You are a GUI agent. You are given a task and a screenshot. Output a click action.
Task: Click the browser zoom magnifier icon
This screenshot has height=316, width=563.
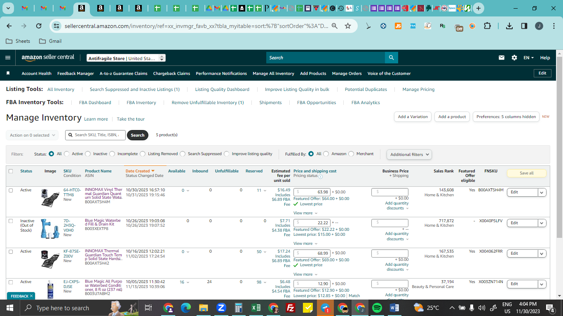coord(335,26)
